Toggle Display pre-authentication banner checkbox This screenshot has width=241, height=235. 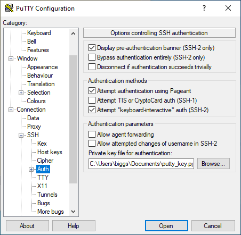pyautogui.click(x=92, y=48)
